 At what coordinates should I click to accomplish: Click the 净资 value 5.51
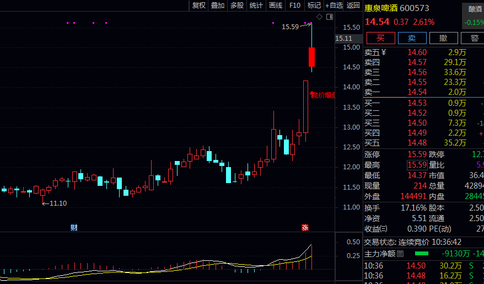click(x=419, y=218)
